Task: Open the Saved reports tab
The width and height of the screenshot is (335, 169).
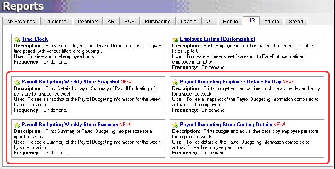Action: point(296,21)
